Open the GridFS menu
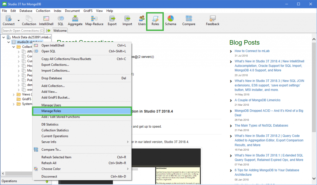The image size is (317, 185). coord(88,11)
